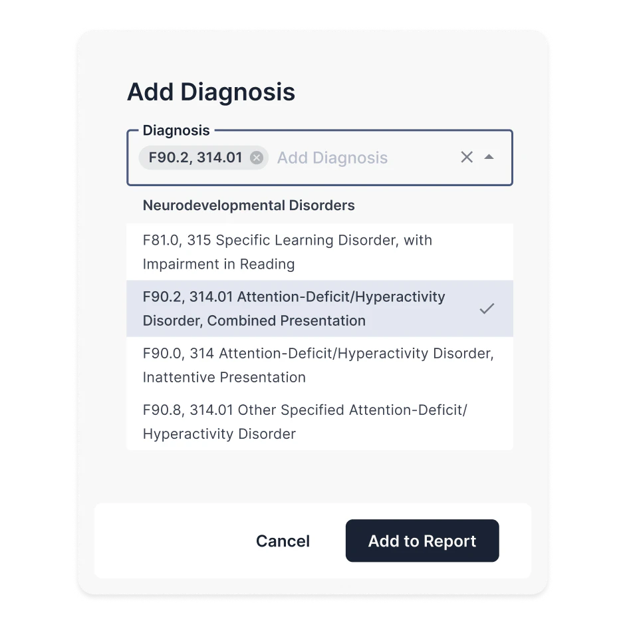625x625 pixels.
Task: Click the checkmark next to the selected diagnosis
Action: (x=487, y=309)
